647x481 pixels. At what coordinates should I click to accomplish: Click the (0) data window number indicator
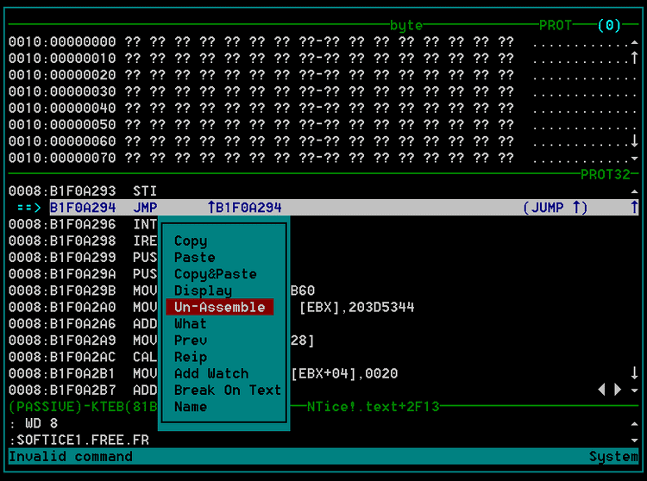coord(609,26)
